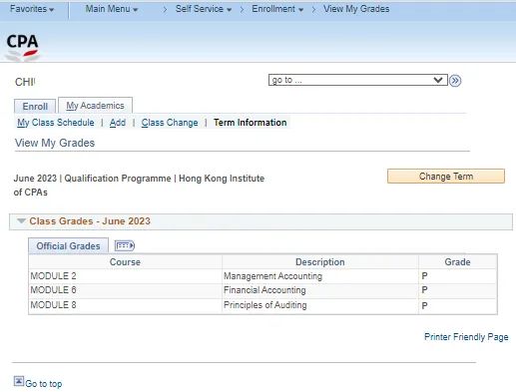Image resolution: width=516 pixels, height=392 pixels.
Task: Open the Self Service breadcrumb menu
Action: (x=204, y=9)
